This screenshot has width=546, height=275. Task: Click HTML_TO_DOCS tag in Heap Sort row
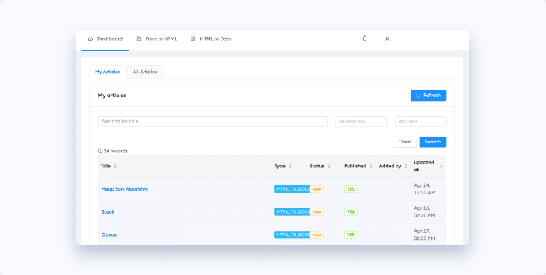292,189
